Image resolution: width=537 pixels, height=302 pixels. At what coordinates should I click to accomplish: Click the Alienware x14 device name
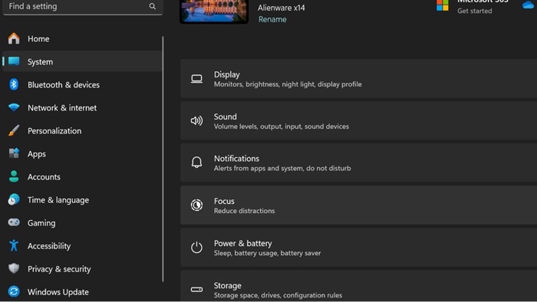[282, 8]
